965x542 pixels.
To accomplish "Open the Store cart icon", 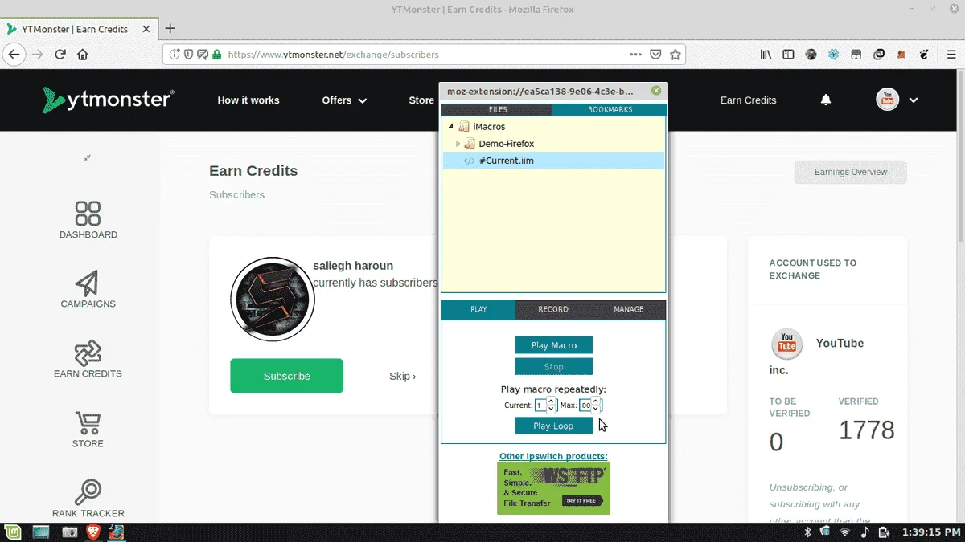I will [88, 422].
